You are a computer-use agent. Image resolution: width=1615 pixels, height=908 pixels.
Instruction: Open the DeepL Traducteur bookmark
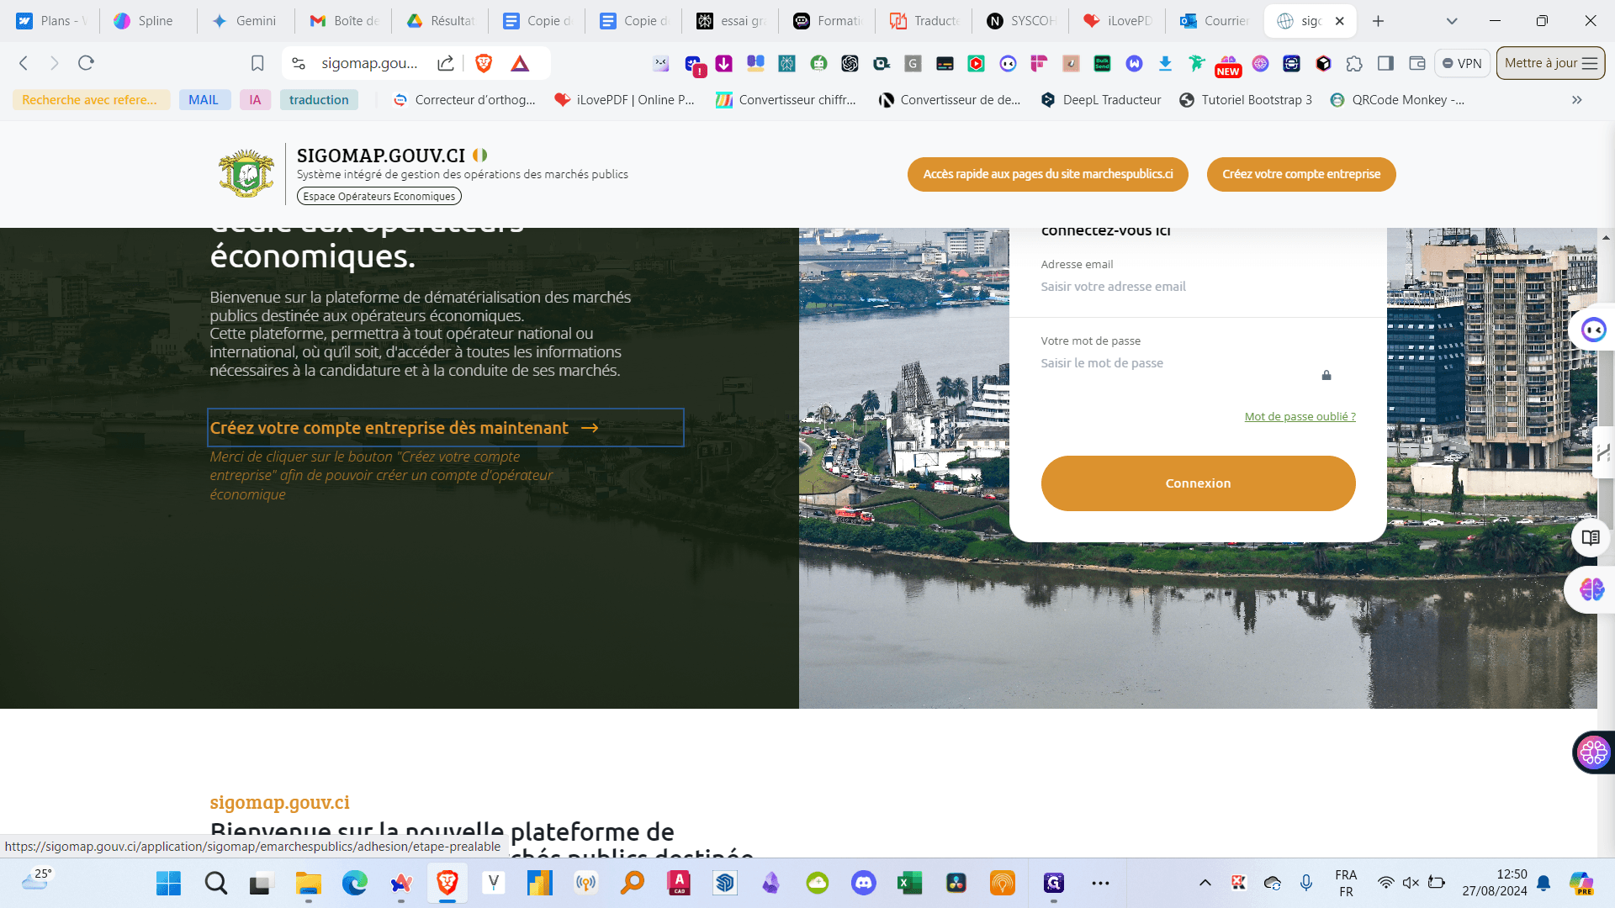[x=1101, y=100]
